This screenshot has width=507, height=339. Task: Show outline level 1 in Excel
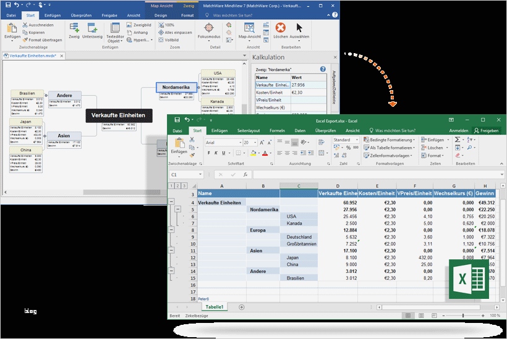coord(171,186)
